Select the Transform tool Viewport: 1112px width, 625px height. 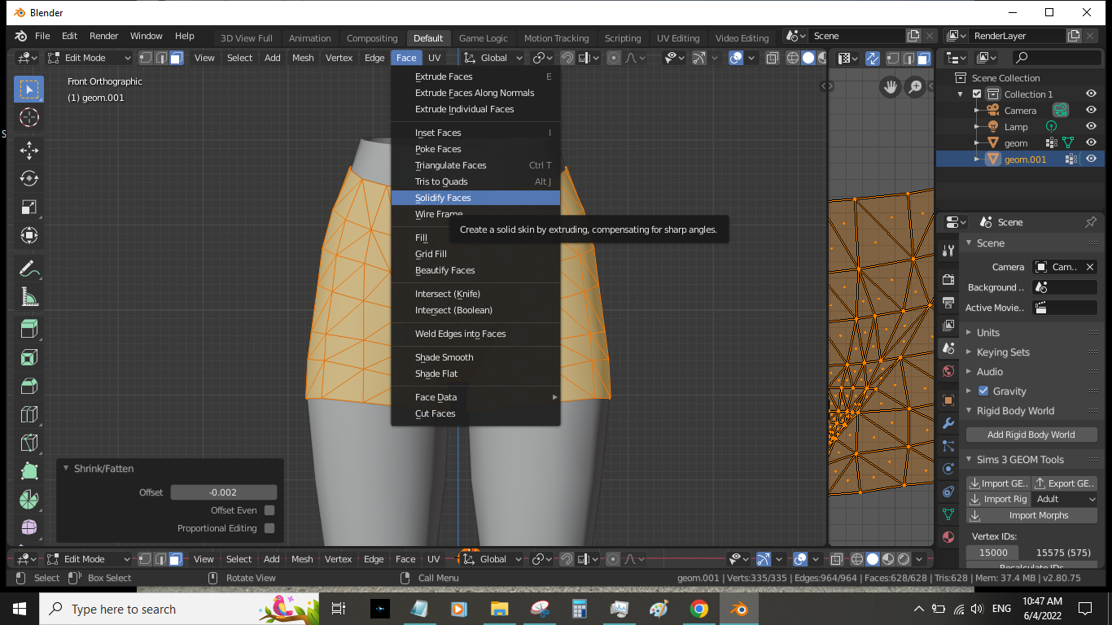(x=29, y=236)
